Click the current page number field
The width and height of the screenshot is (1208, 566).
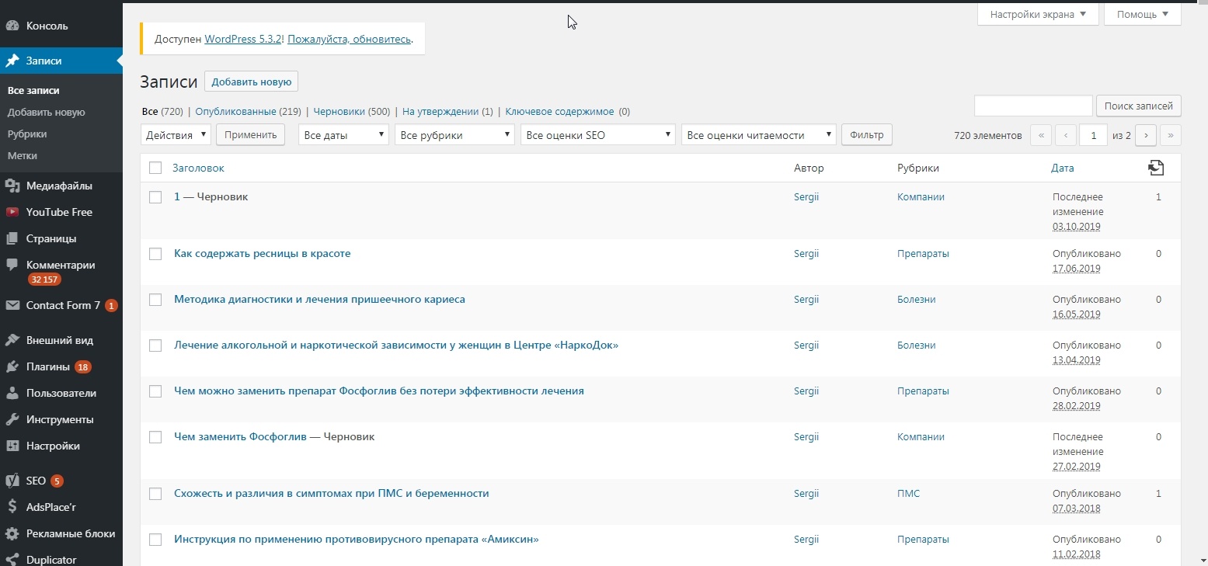1094,135
